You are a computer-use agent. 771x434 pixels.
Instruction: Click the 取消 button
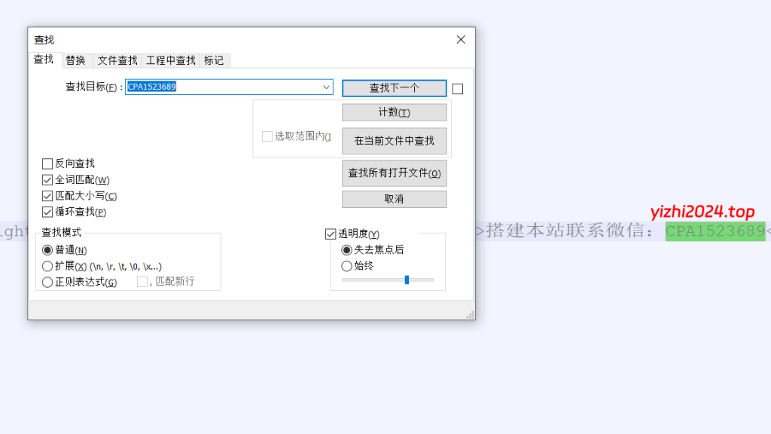[x=394, y=199]
